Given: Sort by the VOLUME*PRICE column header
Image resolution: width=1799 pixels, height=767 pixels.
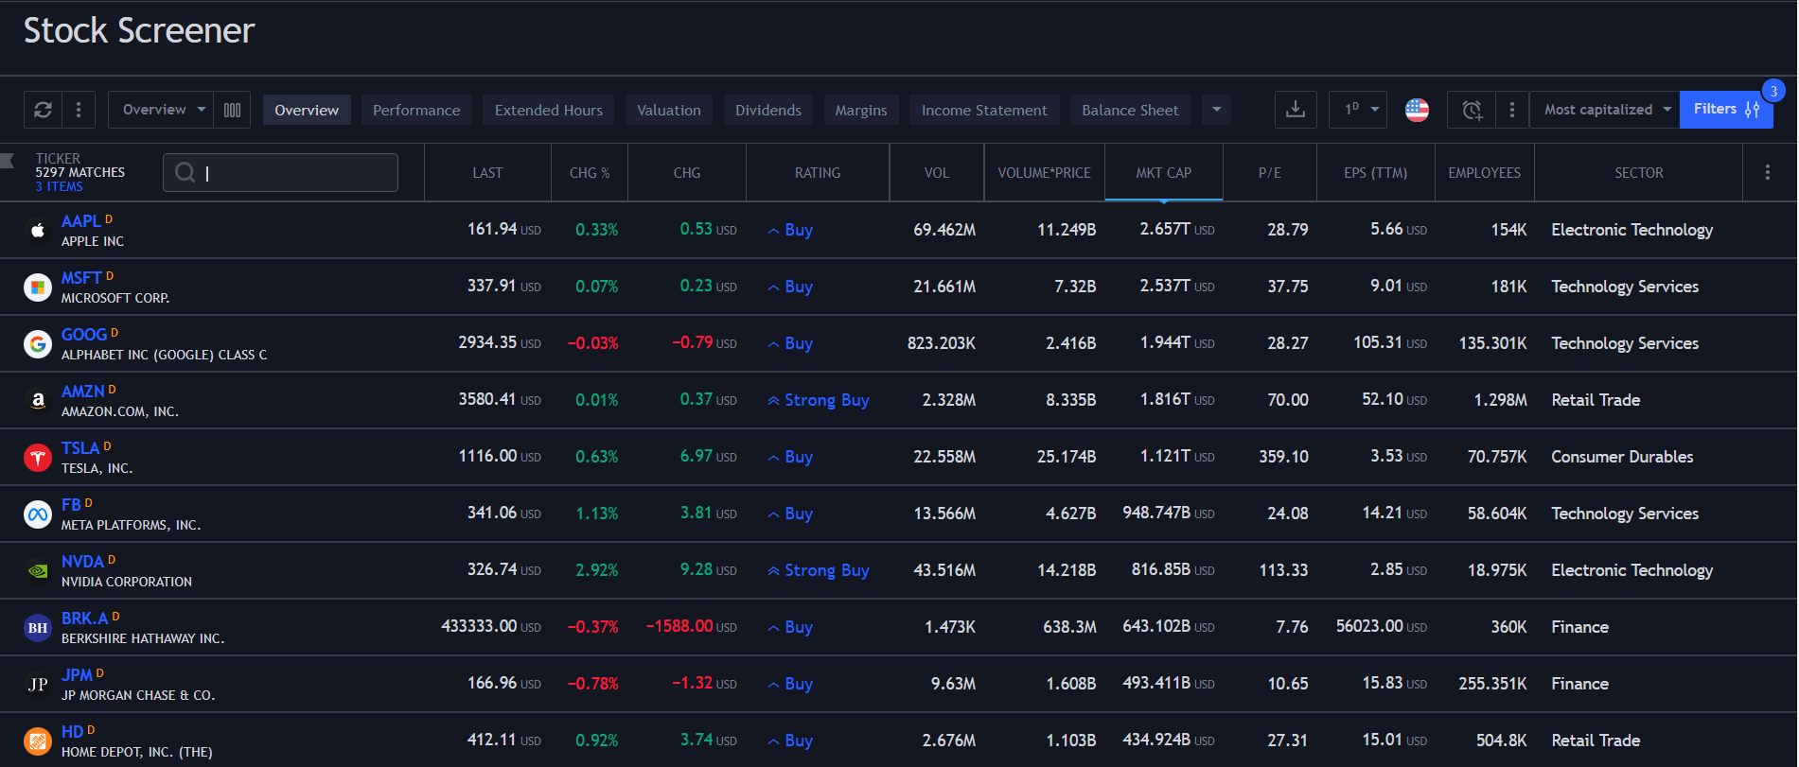Looking at the screenshot, I should (1045, 172).
